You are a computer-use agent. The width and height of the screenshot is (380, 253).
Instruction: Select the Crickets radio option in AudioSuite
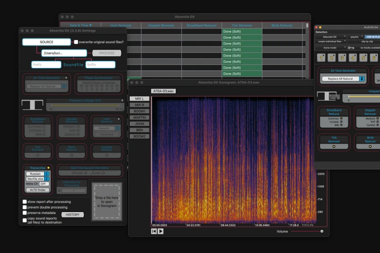[341, 122]
